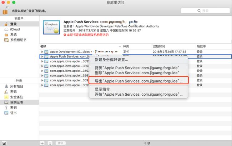The width and height of the screenshot is (232, 146).
Task: Click the sort arrow in 名称 header
Action: [x=120, y=46]
